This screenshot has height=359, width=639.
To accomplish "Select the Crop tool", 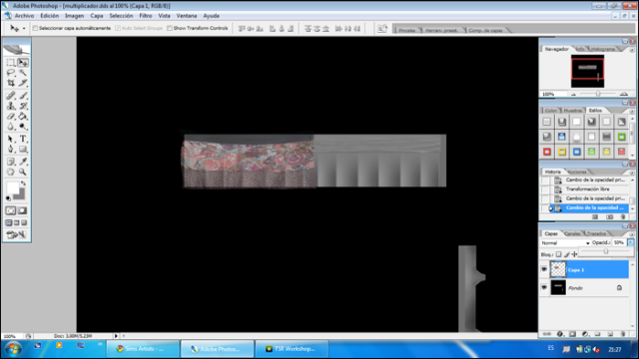I will [x=11, y=83].
